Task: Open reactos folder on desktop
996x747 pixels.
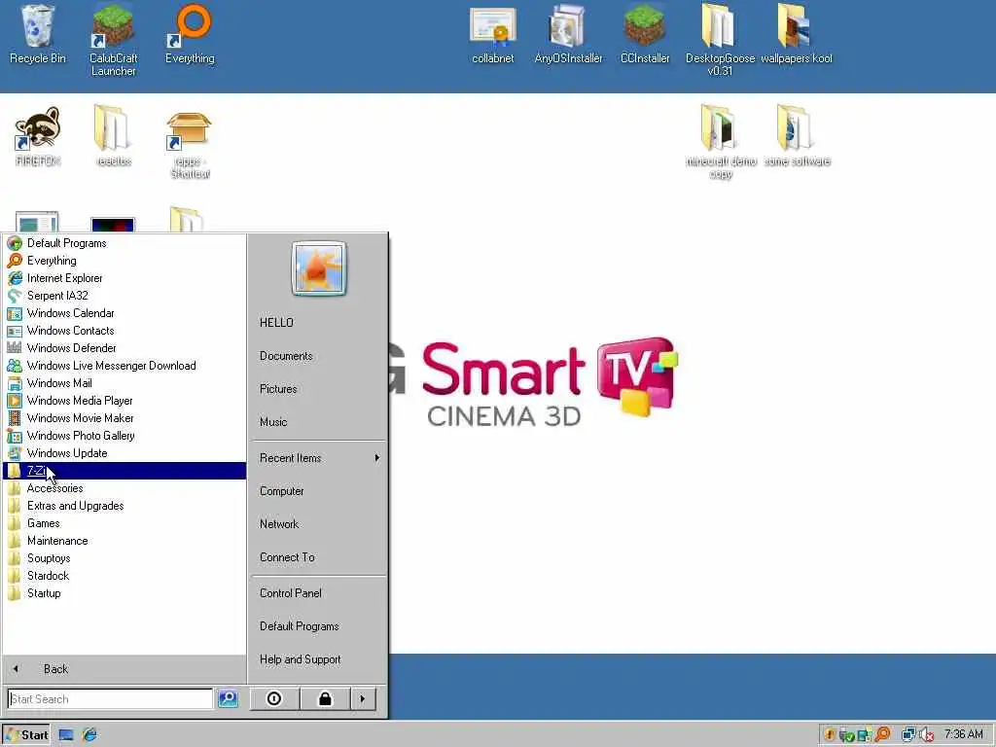Action: [114, 136]
